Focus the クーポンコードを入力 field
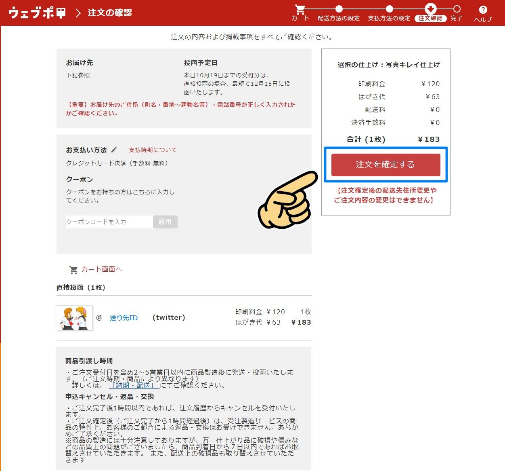Image resolution: width=505 pixels, height=471 pixels. (x=109, y=222)
